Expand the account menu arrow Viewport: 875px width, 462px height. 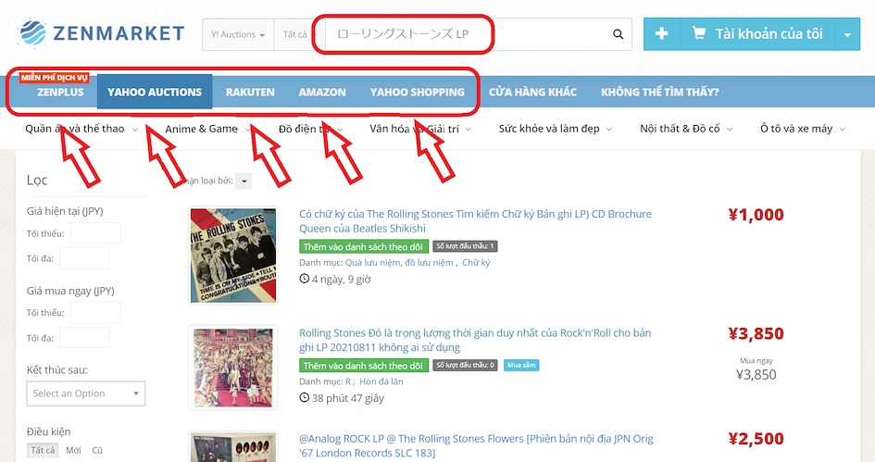(x=847, y=34)
